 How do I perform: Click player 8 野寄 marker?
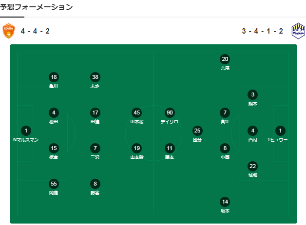(x=95, y=184)
